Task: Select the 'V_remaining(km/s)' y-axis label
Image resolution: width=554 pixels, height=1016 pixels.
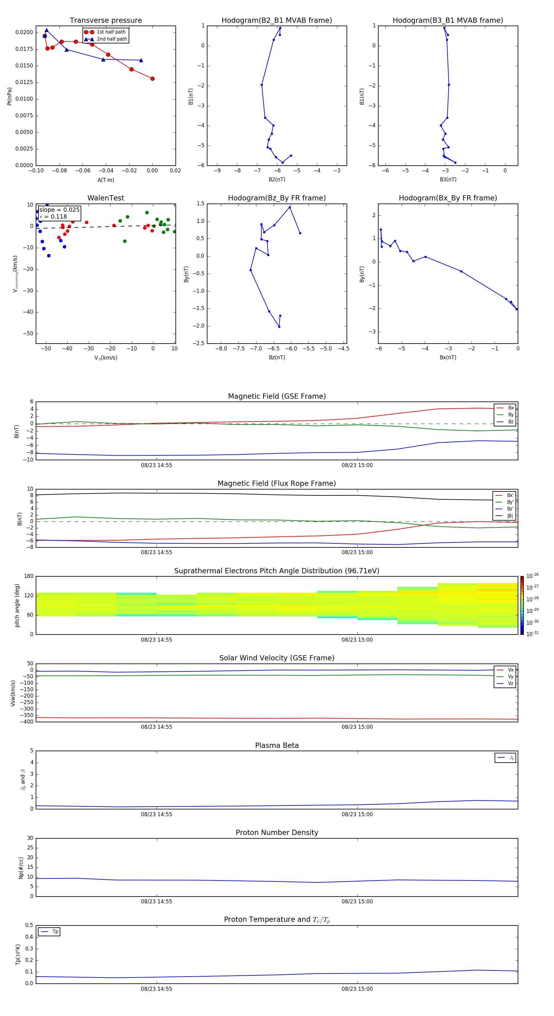Action: (15, 274)
